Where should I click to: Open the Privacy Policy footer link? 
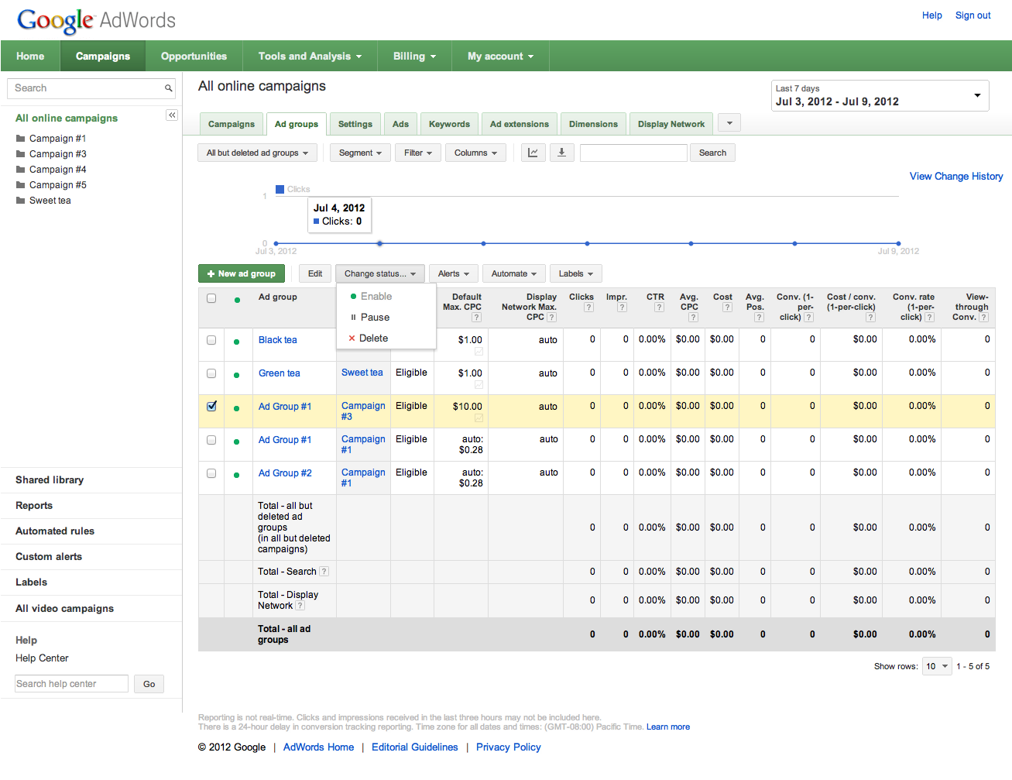[508, 747]
